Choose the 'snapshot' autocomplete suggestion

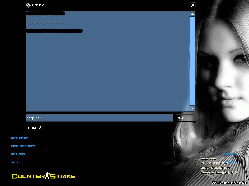[x=35, y=128]
